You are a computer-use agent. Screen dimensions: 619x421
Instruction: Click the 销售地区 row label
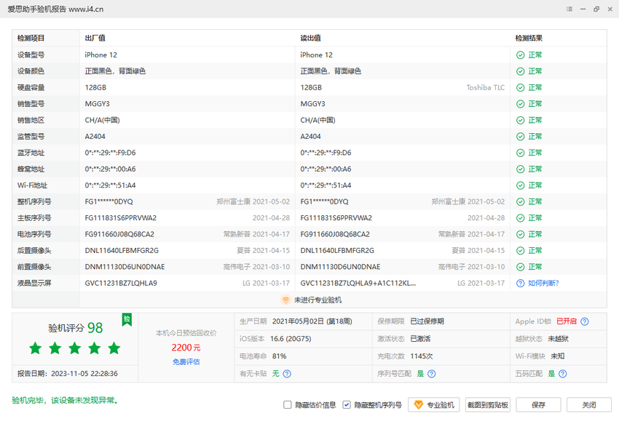tap(31, 120)
